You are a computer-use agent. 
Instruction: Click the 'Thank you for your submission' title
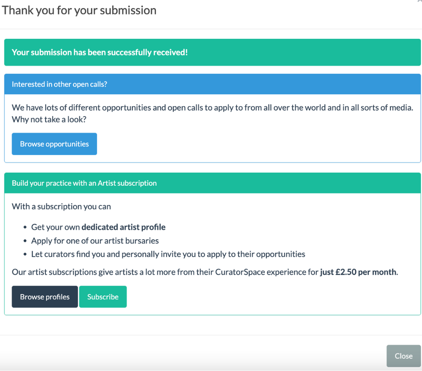pos(79,10)
